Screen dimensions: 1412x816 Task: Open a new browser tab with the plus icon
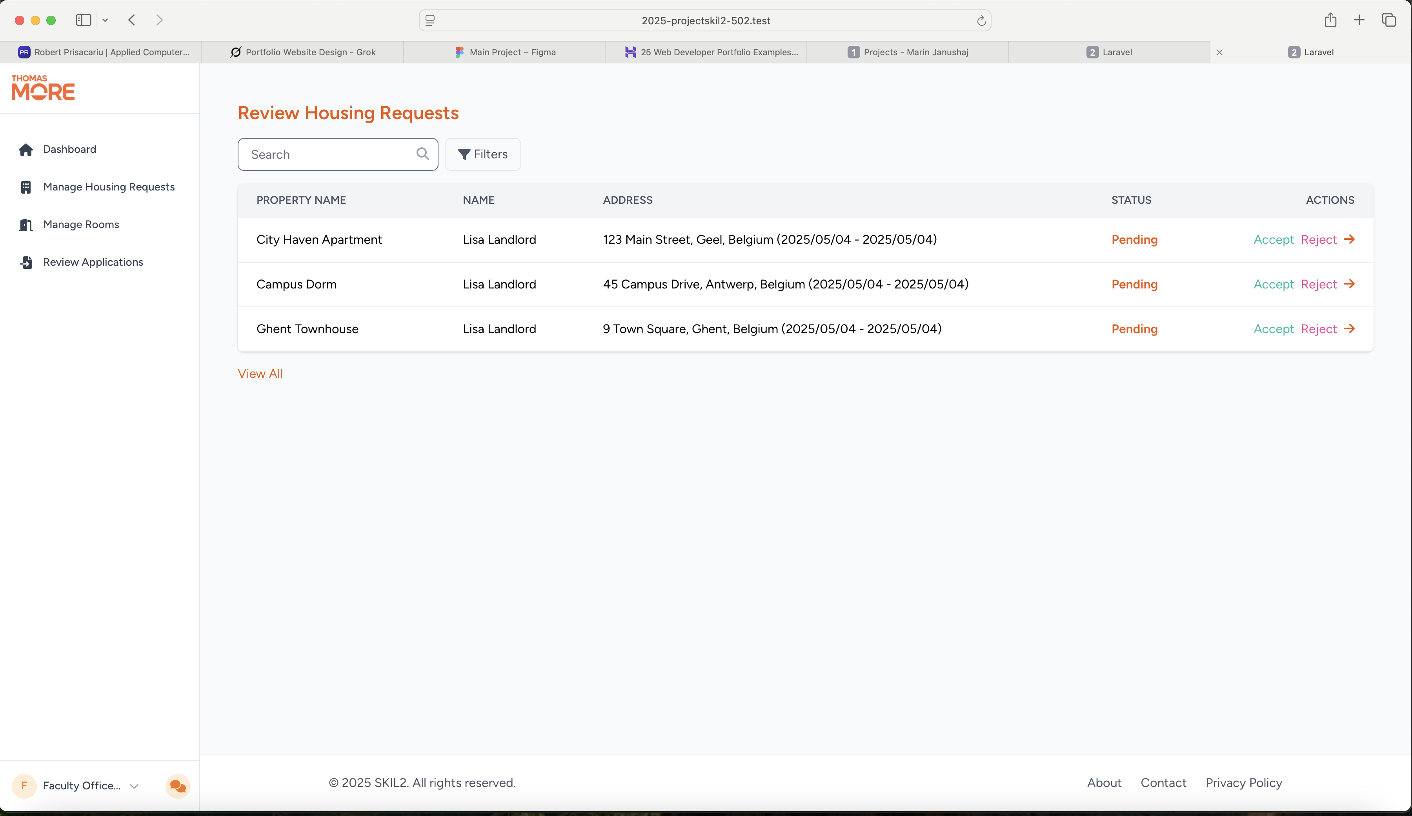pyautogui.click(x=1359, y=20)
